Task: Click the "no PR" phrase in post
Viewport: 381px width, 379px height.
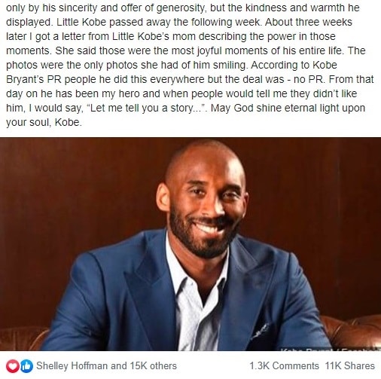Action: pos(309,79)
